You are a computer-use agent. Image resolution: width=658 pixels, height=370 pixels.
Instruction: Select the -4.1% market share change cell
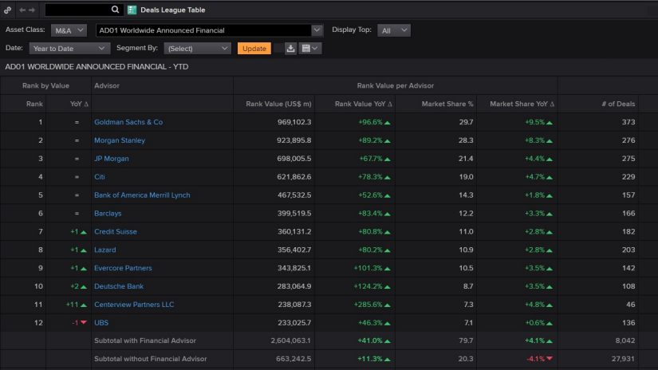(539, 359)
